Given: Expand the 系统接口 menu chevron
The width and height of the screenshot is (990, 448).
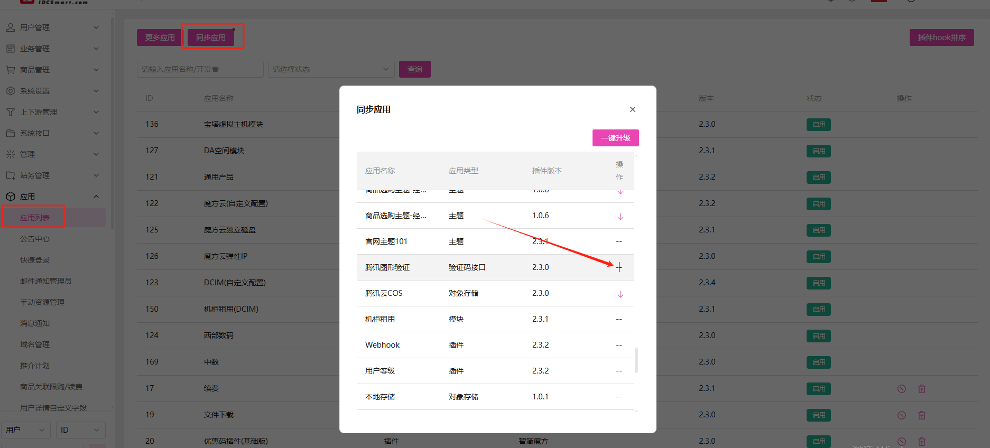Looking at the screenshot, I should (96, 133).
